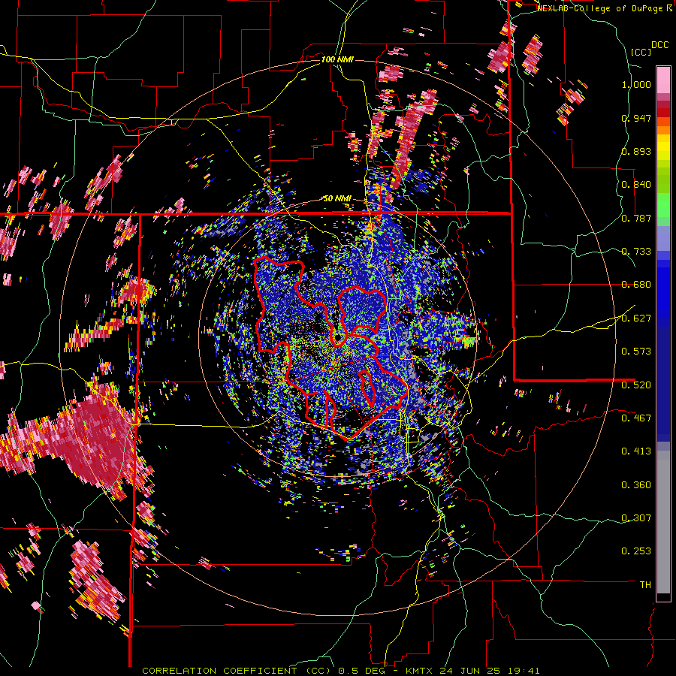
Task: Pick the gray band near 0.307 on the scale
Action: pos(663,522)
